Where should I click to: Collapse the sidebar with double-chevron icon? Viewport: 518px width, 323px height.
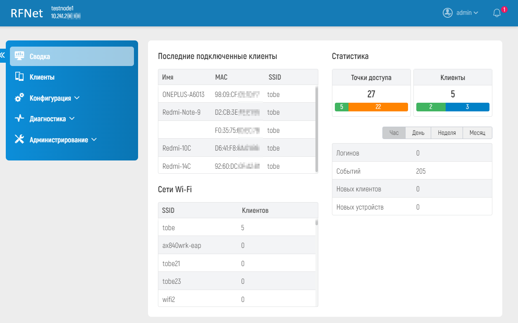[2, 54]
